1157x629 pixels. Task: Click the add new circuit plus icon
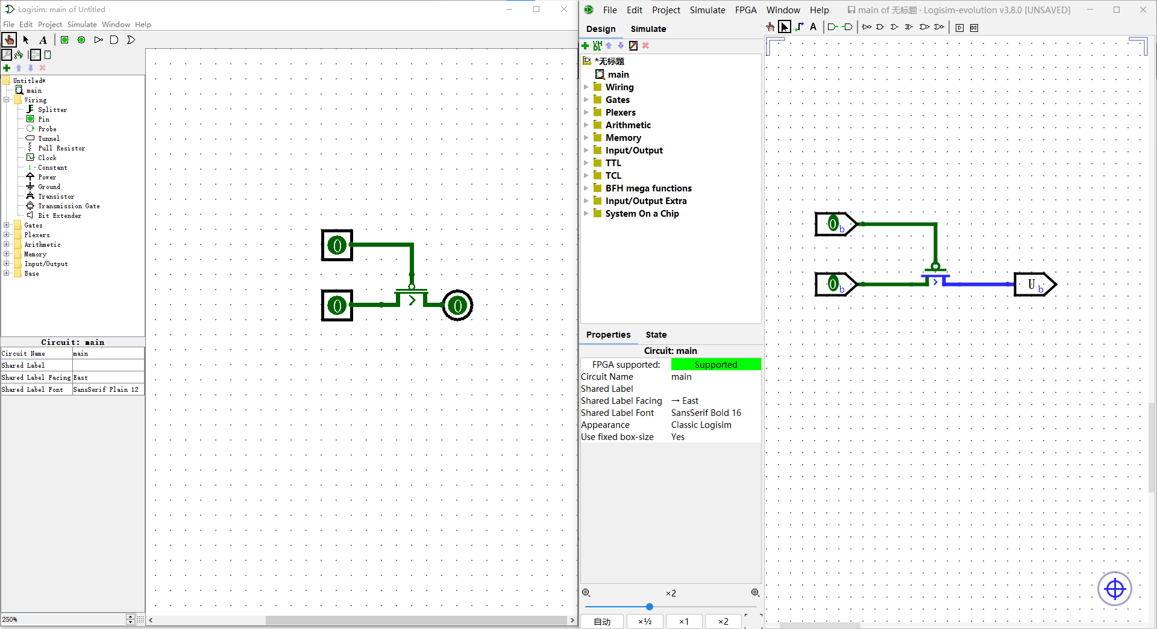585,46
